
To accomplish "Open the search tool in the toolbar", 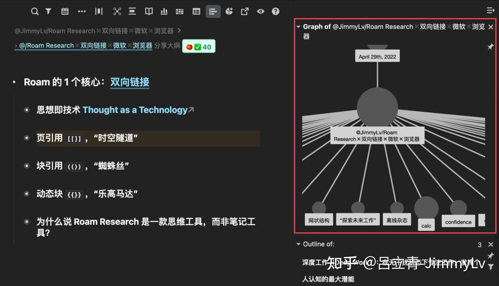I will pyautogui.click(x=34, y=11).
